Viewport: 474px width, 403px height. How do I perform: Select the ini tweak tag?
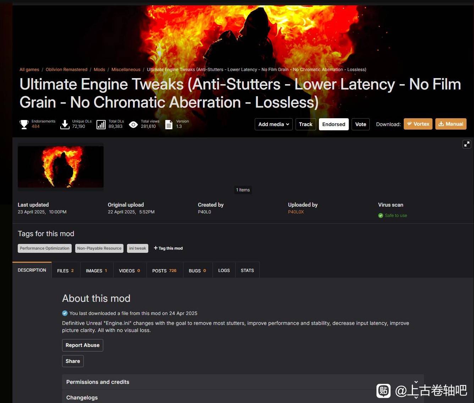[137, 248]
